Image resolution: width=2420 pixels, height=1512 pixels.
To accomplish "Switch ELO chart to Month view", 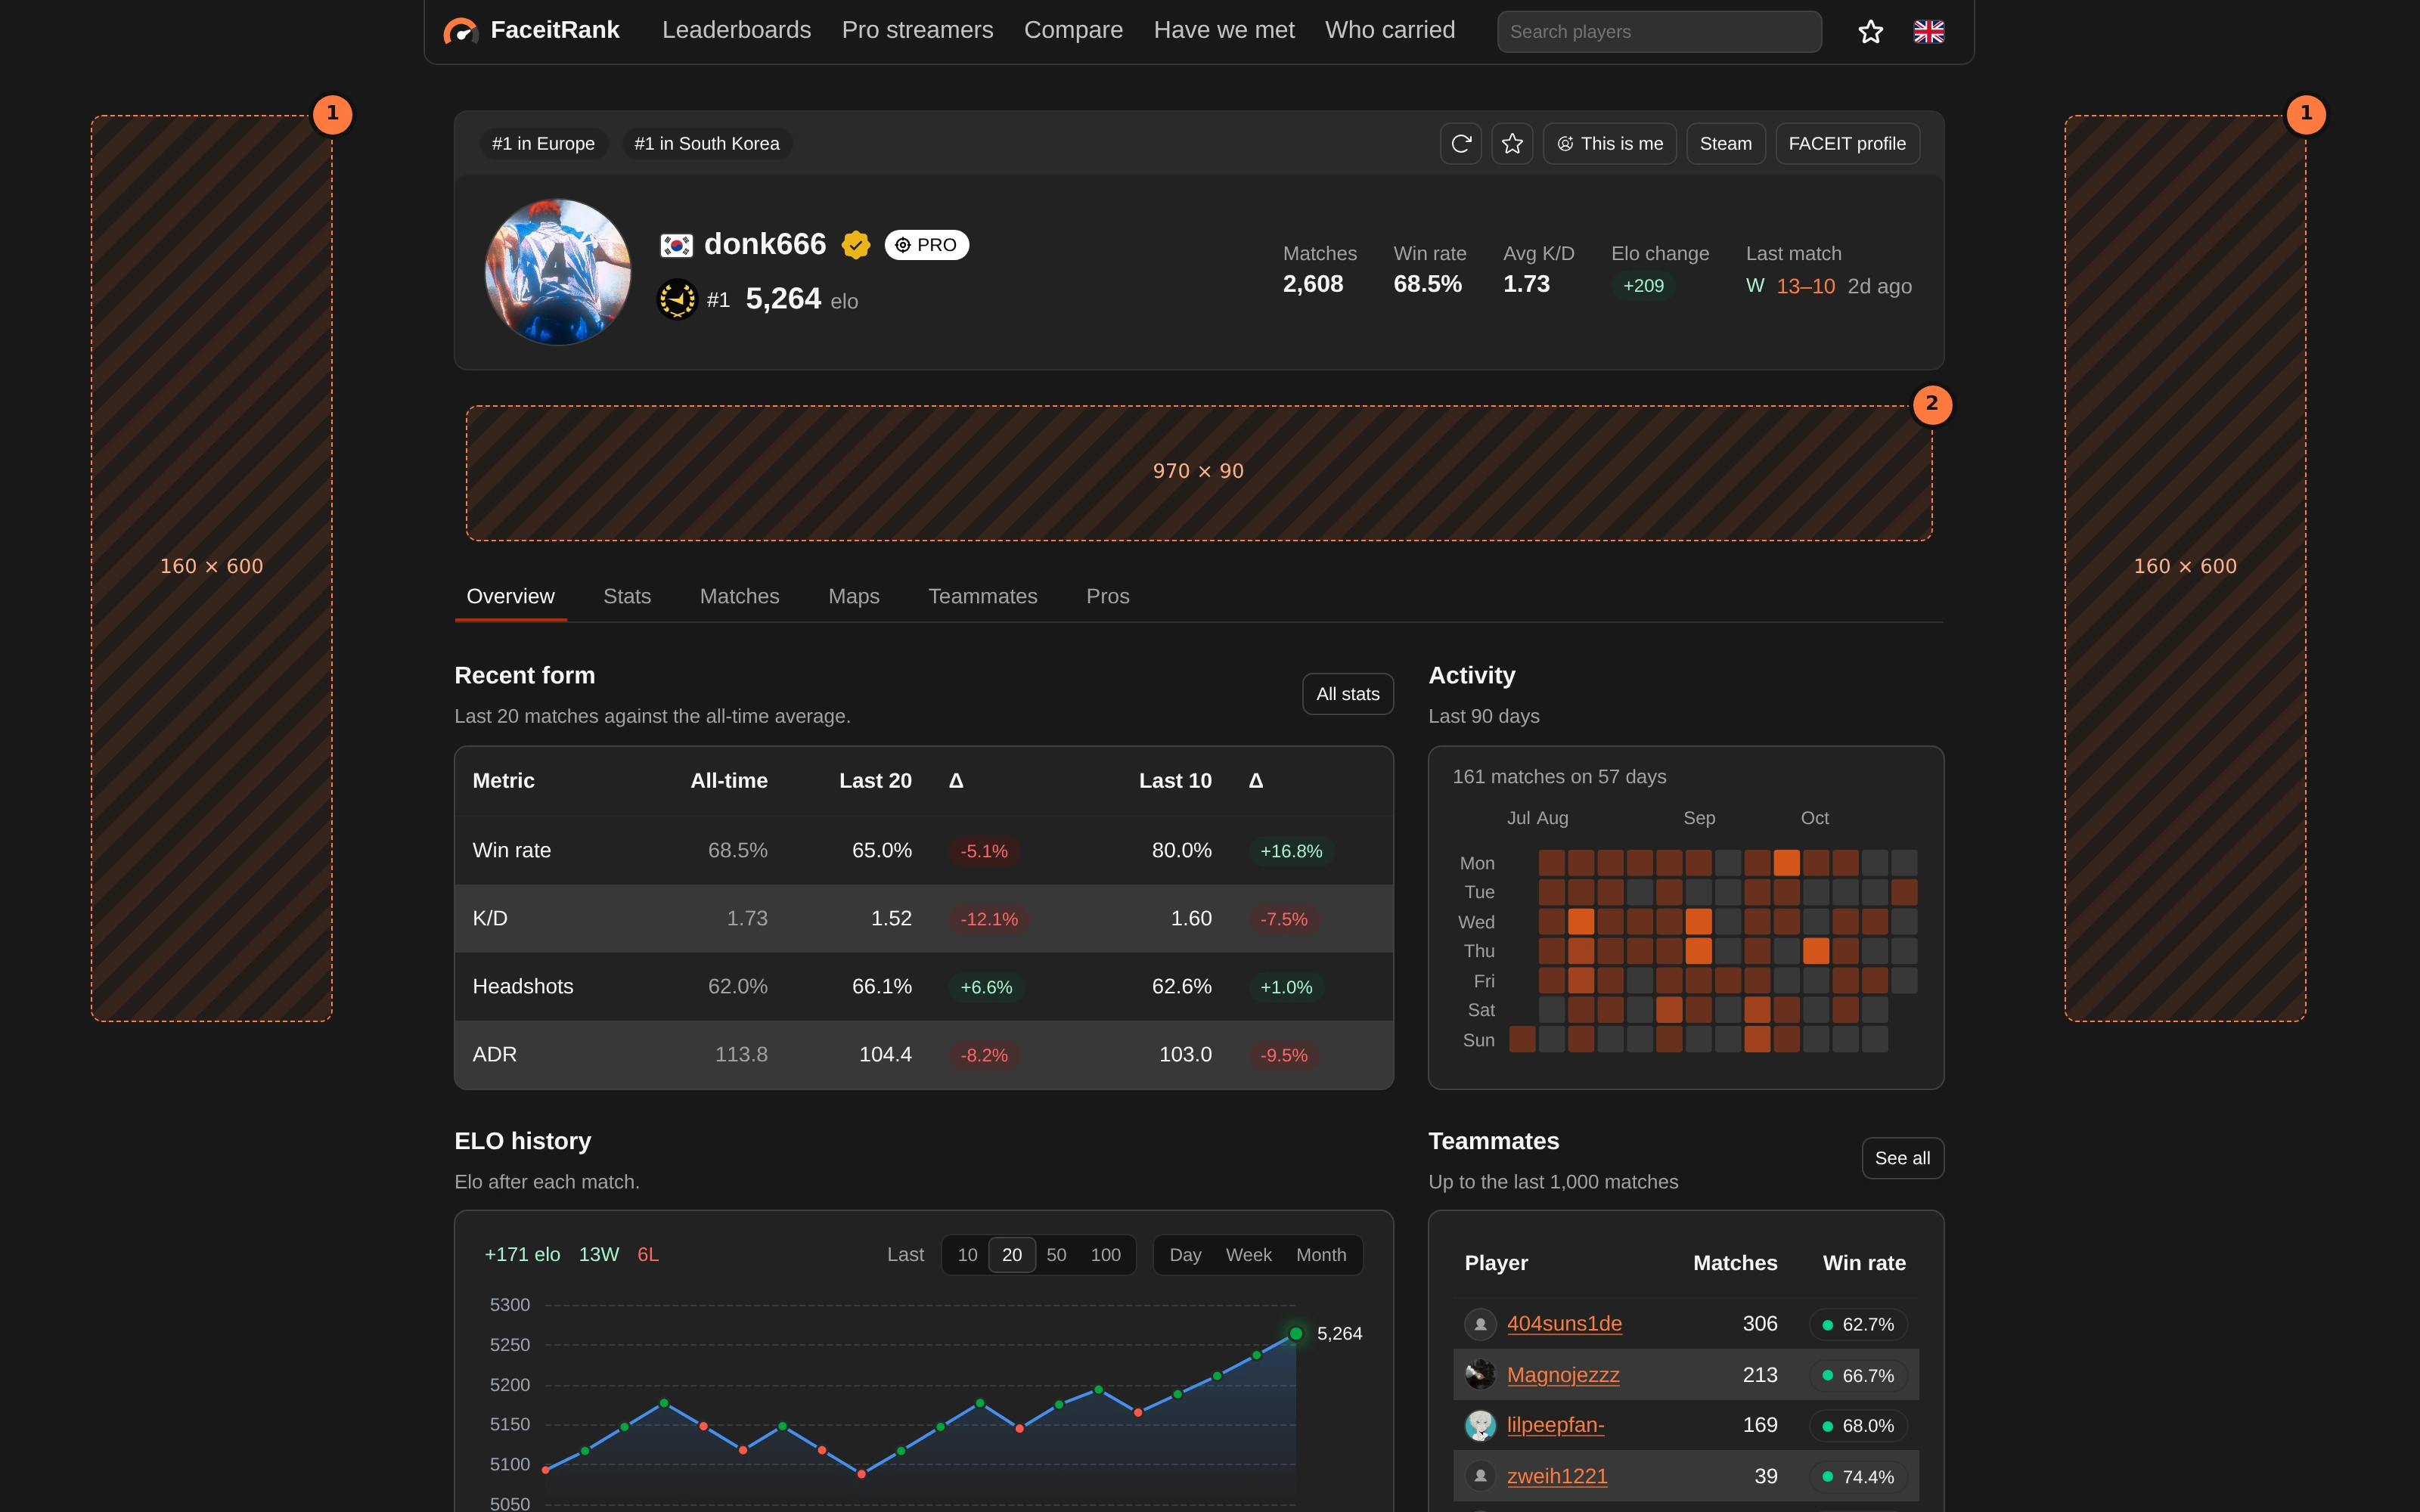I will tap(1321, 1255).
